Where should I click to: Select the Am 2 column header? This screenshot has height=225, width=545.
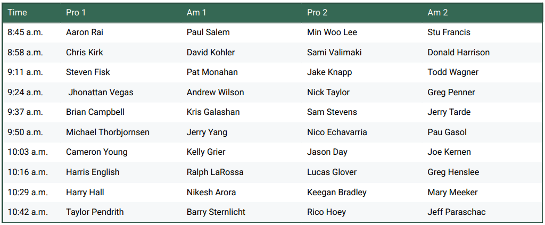[x=438, y=12]
